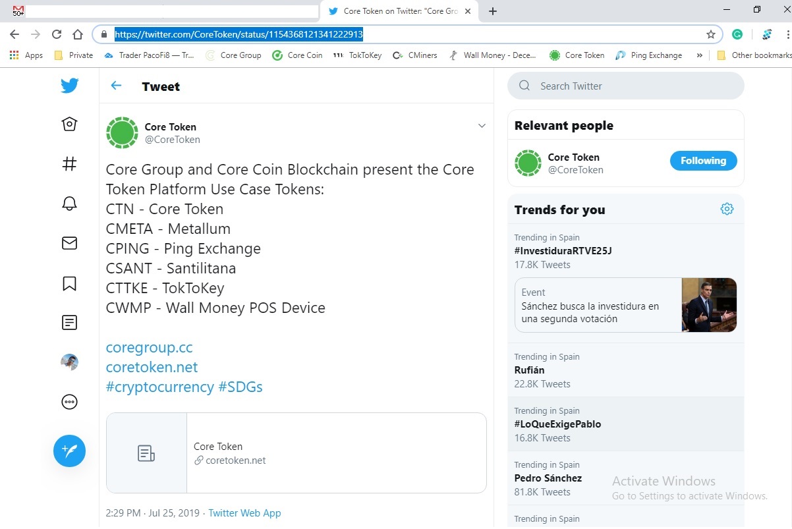Open the coregroup.cc link in the tweet

149,347
